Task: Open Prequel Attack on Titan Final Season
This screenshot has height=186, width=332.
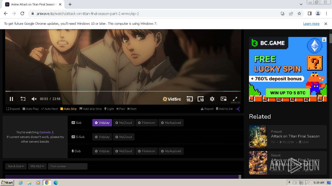Action: (288, 136)
